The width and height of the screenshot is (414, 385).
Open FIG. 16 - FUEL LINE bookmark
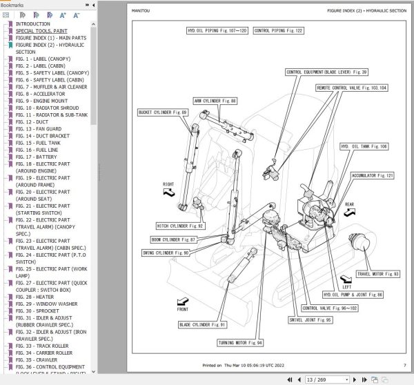(37, 150)
